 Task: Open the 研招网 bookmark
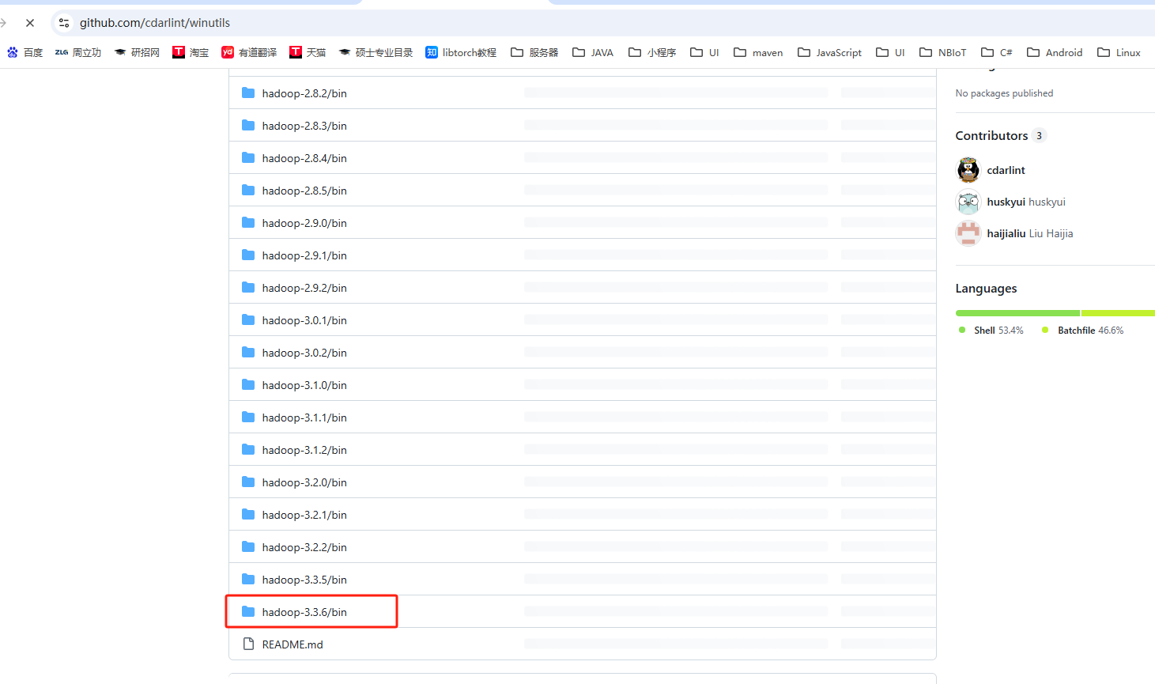[137, 52]
